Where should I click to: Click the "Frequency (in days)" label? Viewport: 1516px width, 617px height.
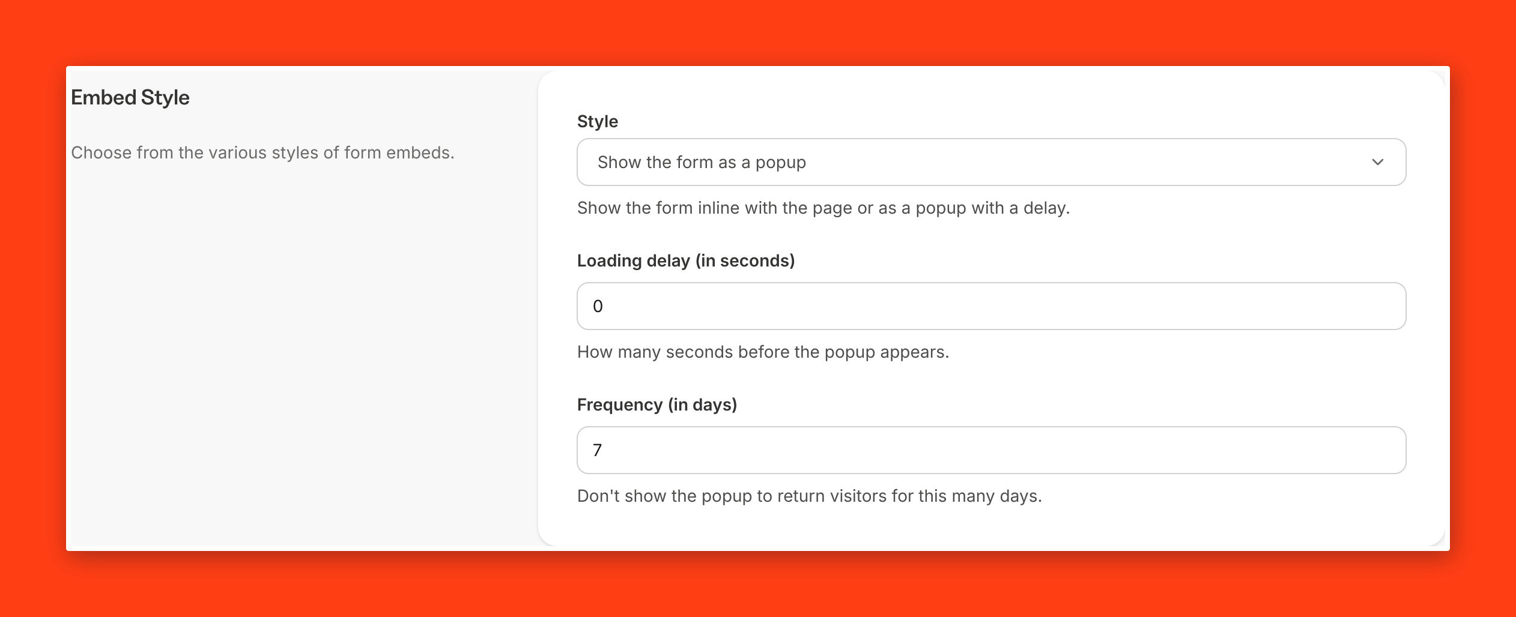pos(657,405)
